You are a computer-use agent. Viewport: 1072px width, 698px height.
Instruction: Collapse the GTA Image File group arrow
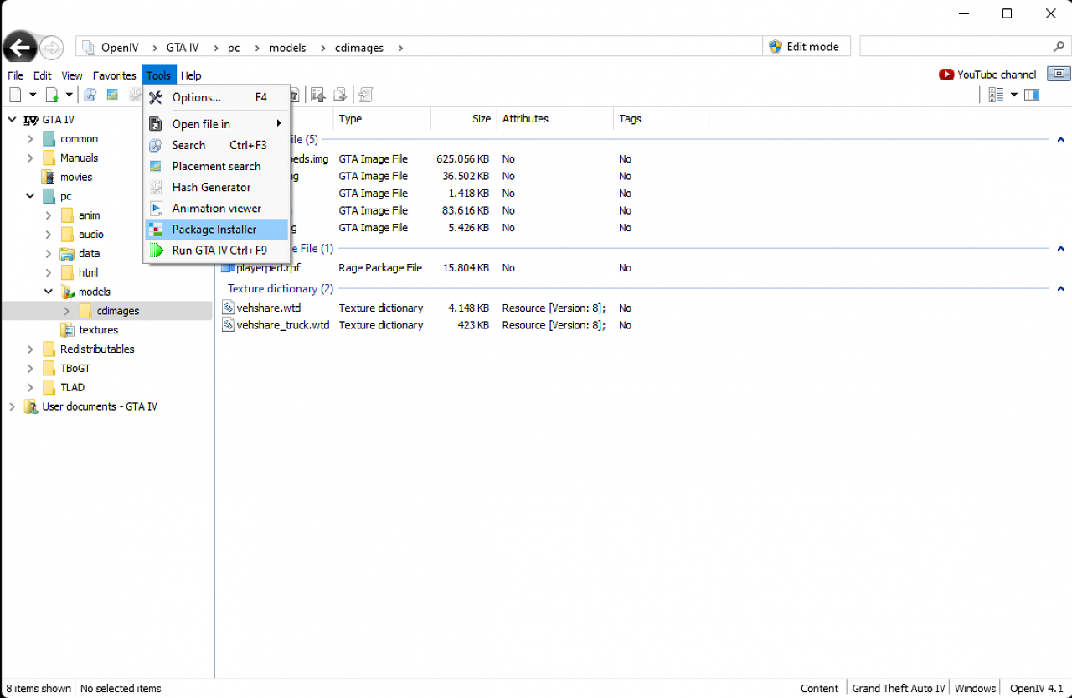(x=1061, y=140)
